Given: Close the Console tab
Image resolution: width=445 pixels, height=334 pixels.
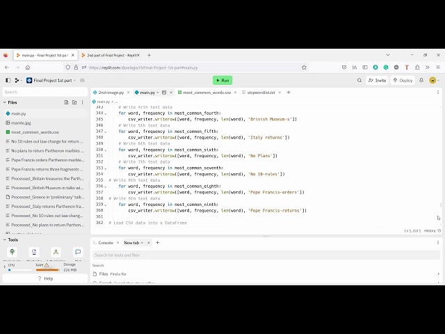Looking at the screenshot, I should (x=118, y=243).
